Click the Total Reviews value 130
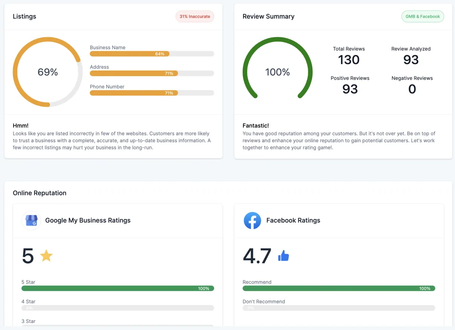The width and height of the screenshot is (455, 330). [349, 60]
